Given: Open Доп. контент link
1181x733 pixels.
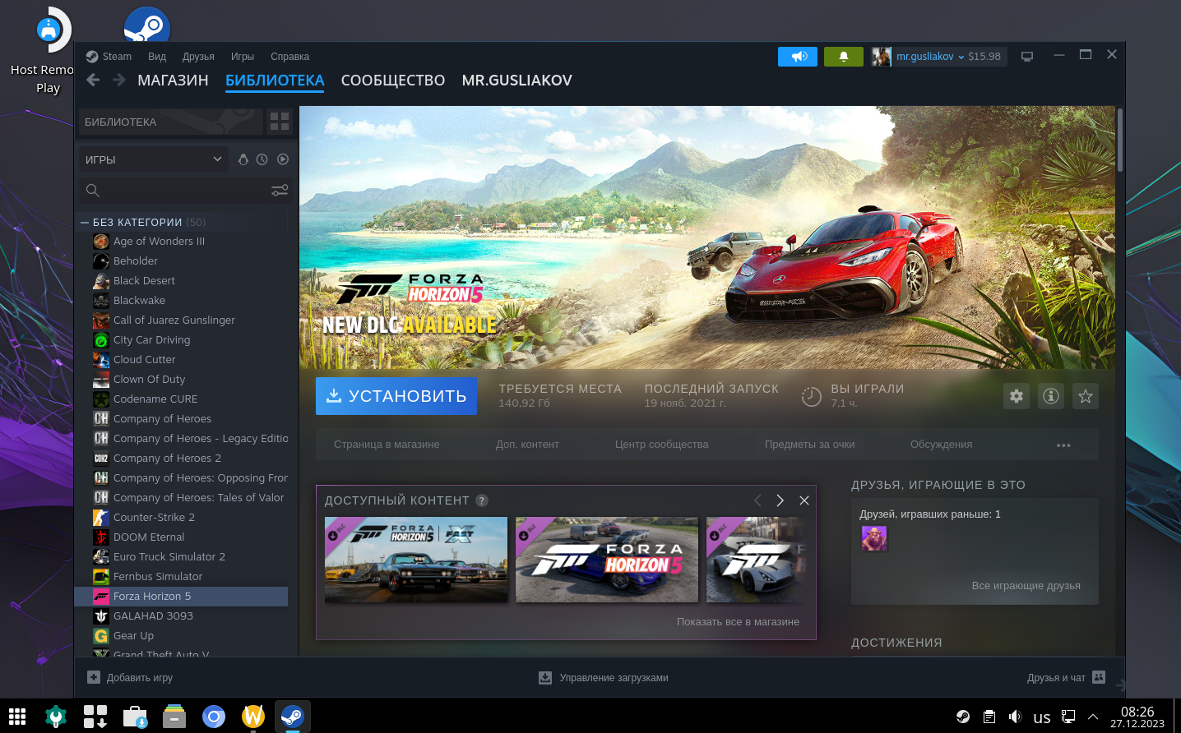Looking at the screenshot, I should [527, 445].
